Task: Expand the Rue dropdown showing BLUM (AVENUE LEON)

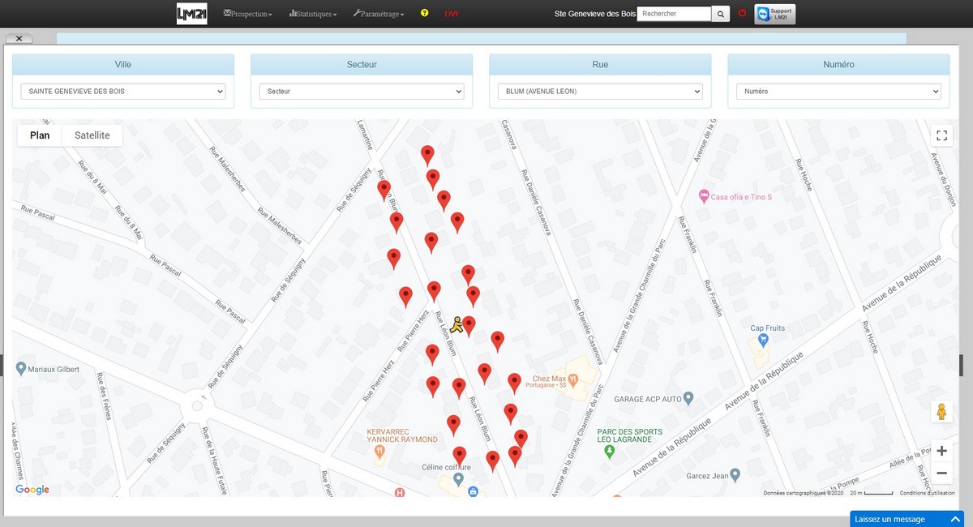Action: (x=600, y=92)
